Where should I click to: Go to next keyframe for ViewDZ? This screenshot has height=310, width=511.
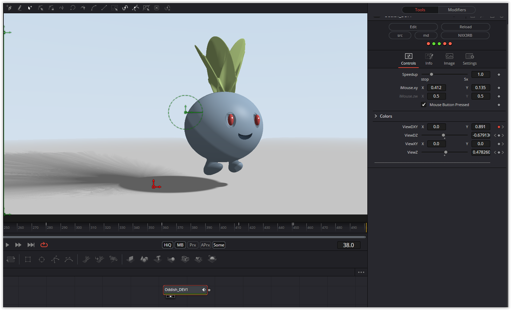(x=503, y=135)
